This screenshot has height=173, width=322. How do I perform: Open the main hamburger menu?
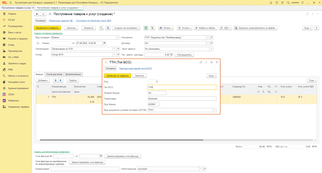click(11, 3)
